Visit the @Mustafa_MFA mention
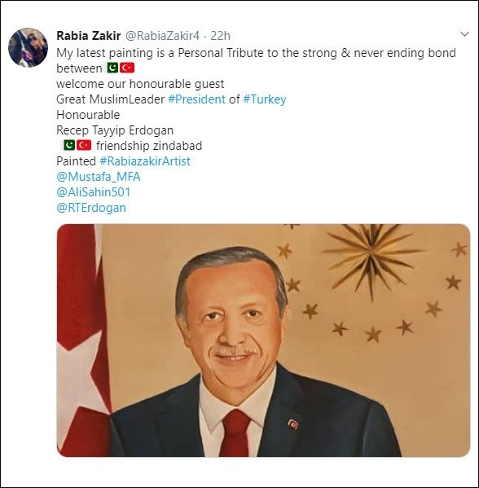The height and width of the screenshot is (488, 479). tap(99, 177)
